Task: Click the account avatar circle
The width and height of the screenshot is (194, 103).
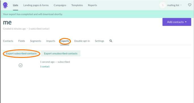Action: (163, 5)
